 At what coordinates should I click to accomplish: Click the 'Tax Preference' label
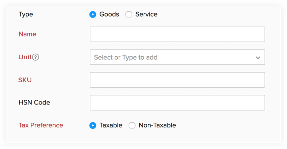click(x=41, y=125)
